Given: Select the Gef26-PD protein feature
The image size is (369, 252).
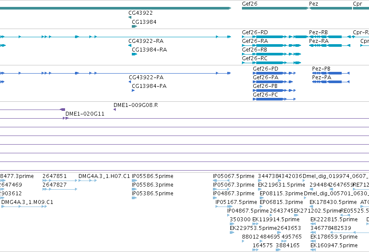Looking at the screenshot, I should pos(274,73).
